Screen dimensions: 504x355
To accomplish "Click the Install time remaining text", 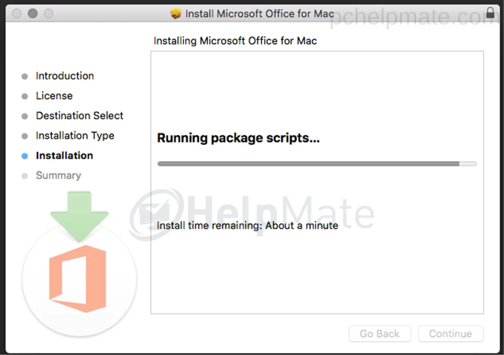I will (x=248, y=226).
